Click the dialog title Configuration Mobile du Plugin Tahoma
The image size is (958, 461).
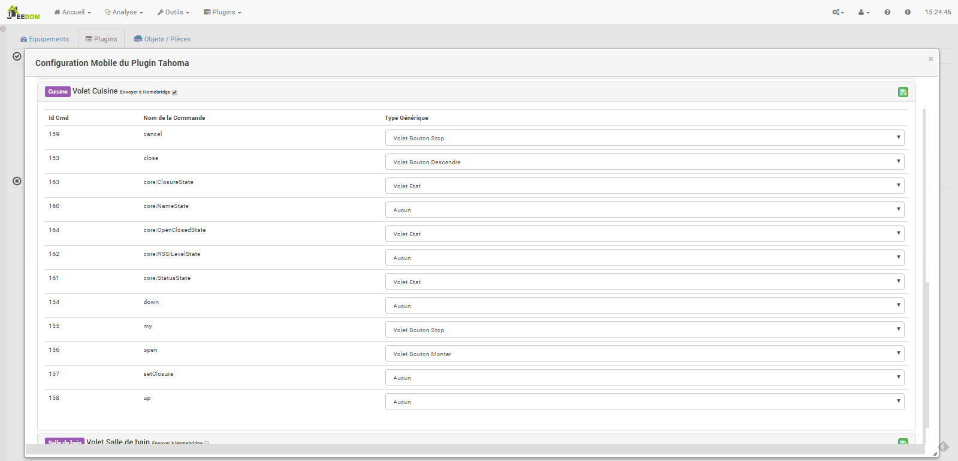(112, 63)
